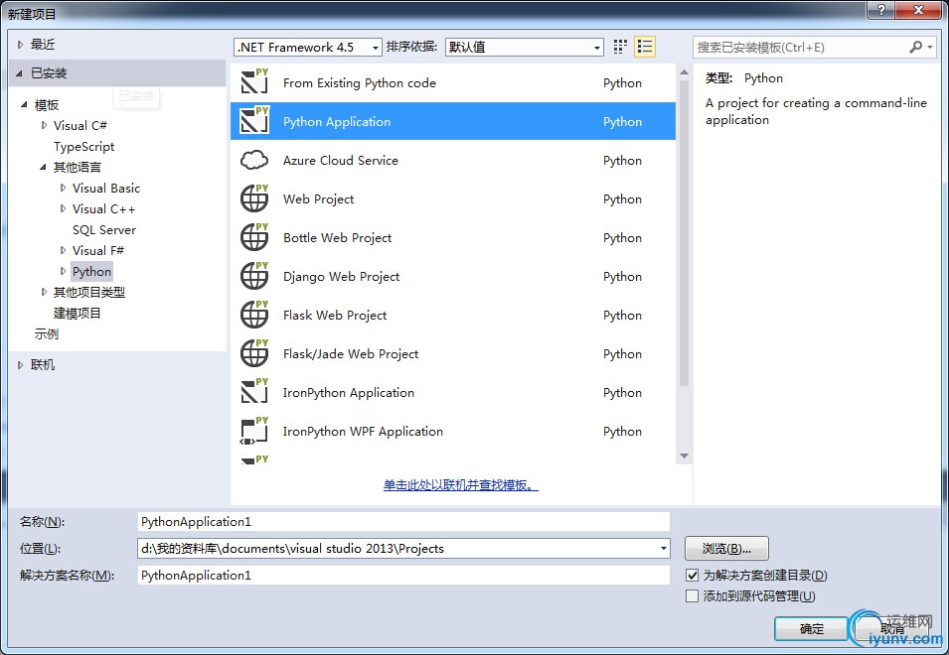Open the 位置 path dropdown arrow
949x655 pixels.
(664, 549)
